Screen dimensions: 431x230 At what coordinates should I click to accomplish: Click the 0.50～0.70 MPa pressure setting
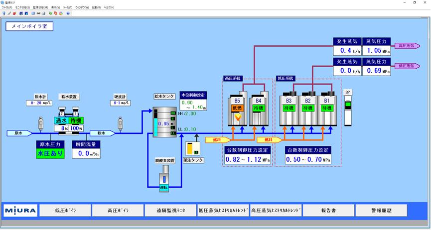308,159
